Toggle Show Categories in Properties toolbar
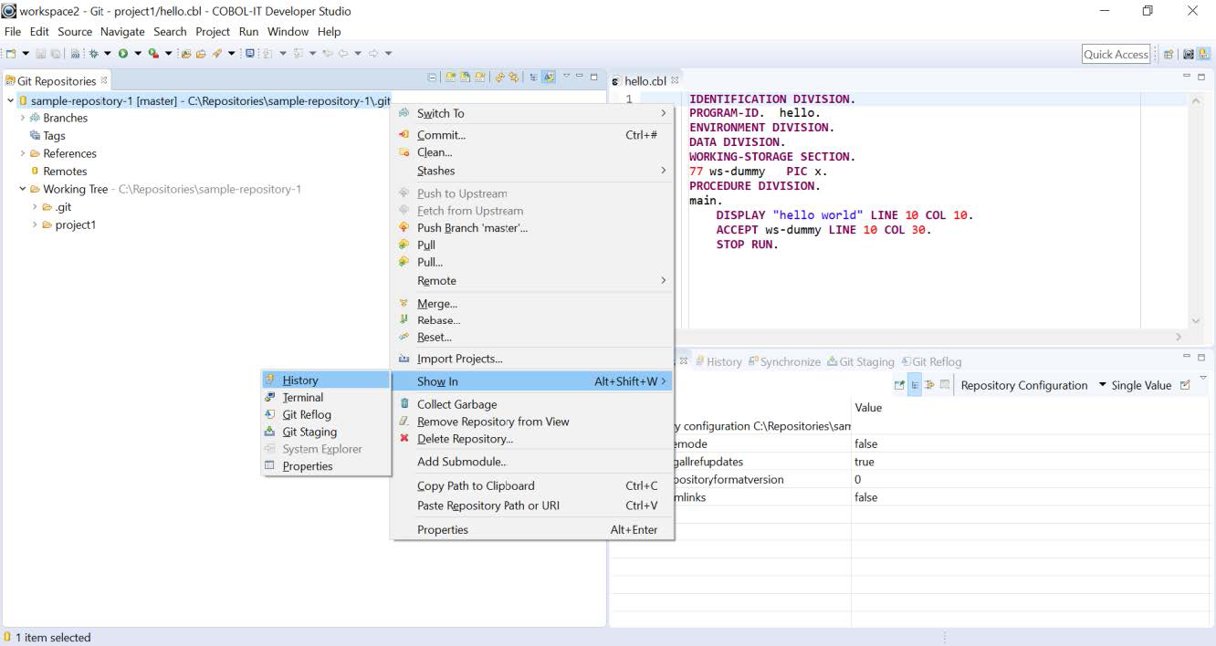Image resolution: width=1216 pixels, height=646 pixels. point(915,385)
